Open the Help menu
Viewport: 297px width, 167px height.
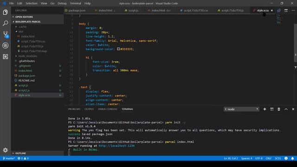[x=87, y=3]
